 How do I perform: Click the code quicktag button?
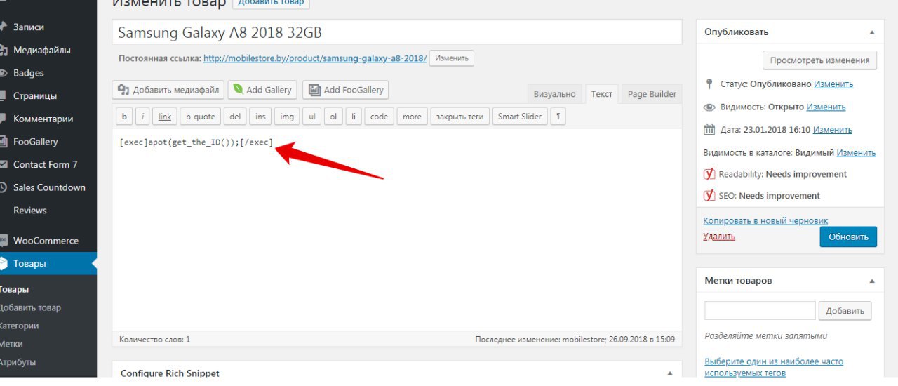tap(379, 117)
